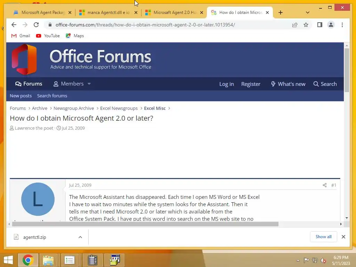Viewport: 356px width, 267px height.
Task: Click the Office Forums title text
Action: point(100,56)
